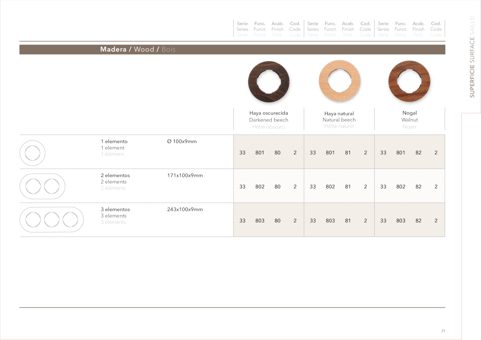Select the 2 elements frame outline drawing
The width and height of the screenshot is (481, 340).
(42, 186)
